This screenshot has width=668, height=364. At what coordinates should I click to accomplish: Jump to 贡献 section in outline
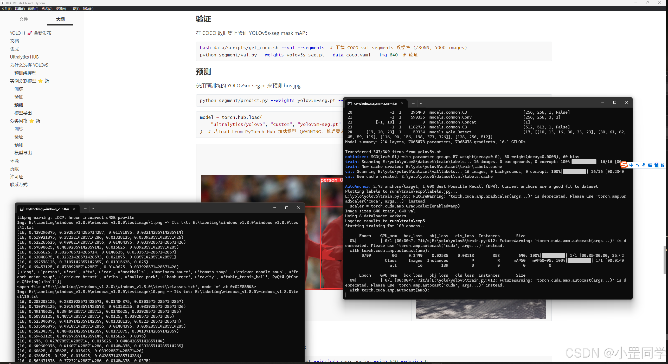coord(15,169)
